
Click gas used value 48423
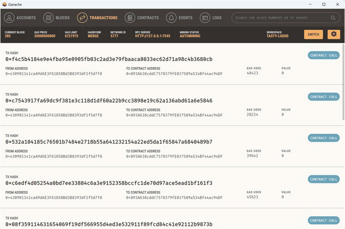click(x=253, y=73)
